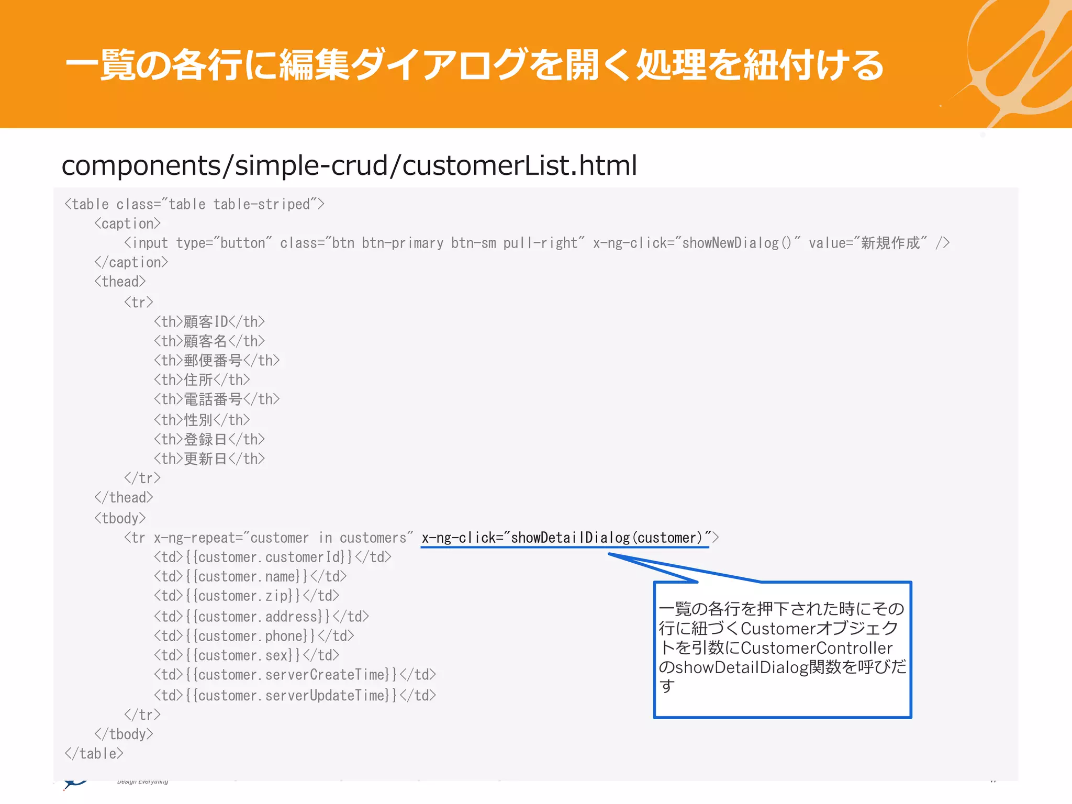Click the {{customer.address}} cell line
1072x804 pixels.
point(261,617)
